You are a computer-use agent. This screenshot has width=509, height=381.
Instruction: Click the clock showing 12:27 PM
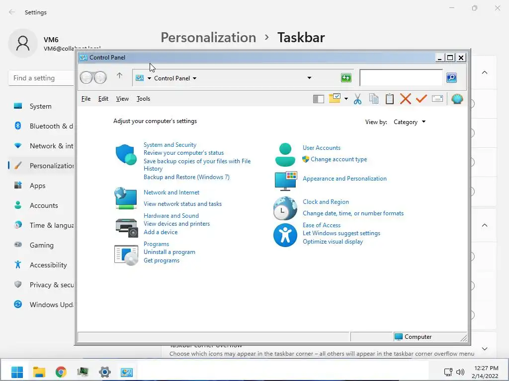(x=486, y=368)
